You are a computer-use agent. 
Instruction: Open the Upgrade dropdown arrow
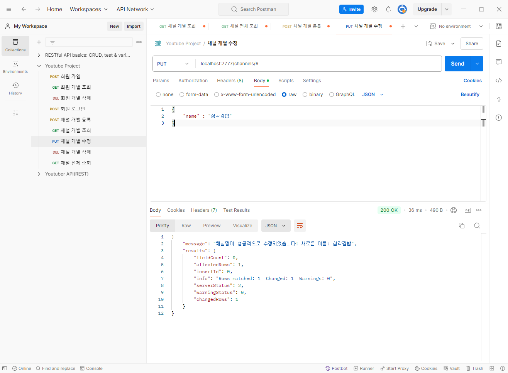tap(447, 9)
